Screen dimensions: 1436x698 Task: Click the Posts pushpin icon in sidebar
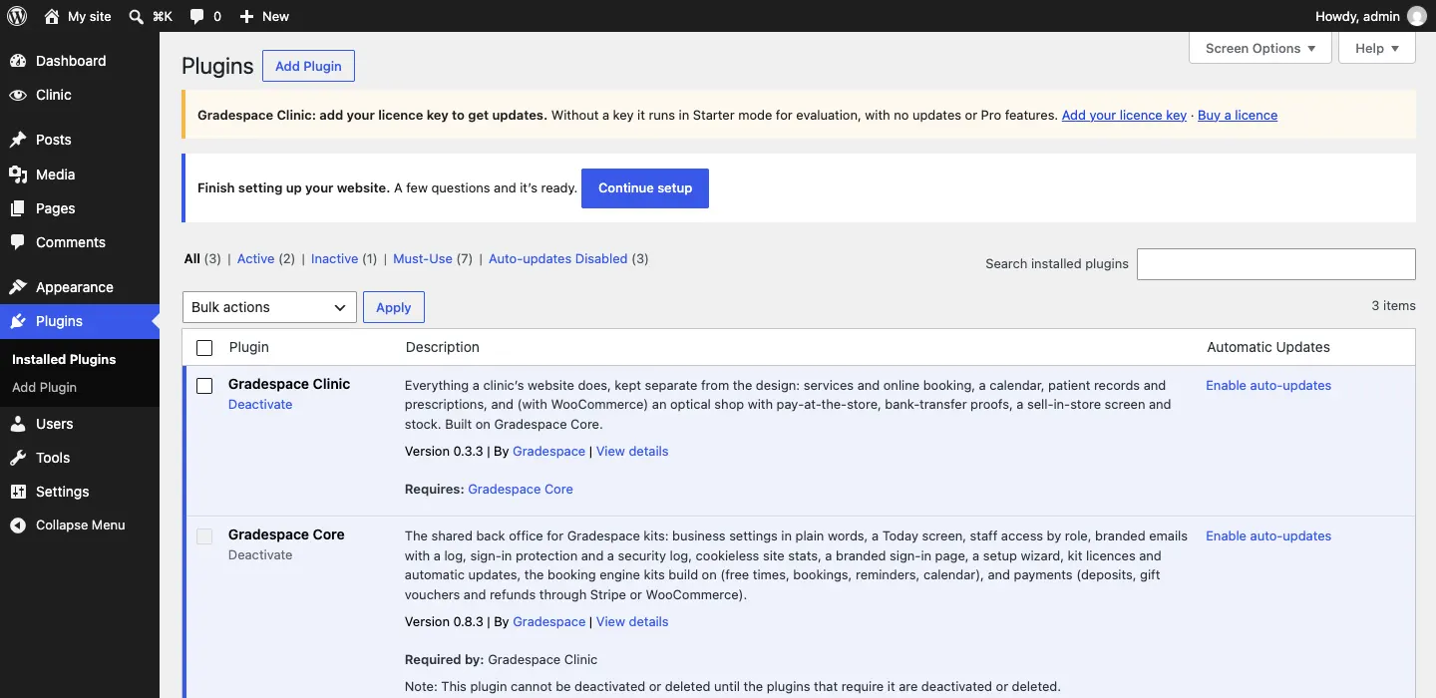[x=18, y=140]
